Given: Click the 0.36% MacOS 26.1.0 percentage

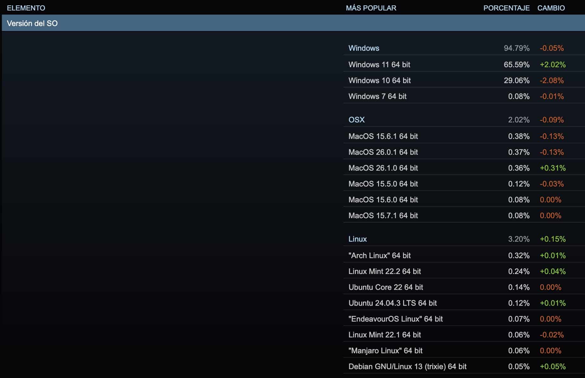Looking at the screenshot, I should (519, 168).
